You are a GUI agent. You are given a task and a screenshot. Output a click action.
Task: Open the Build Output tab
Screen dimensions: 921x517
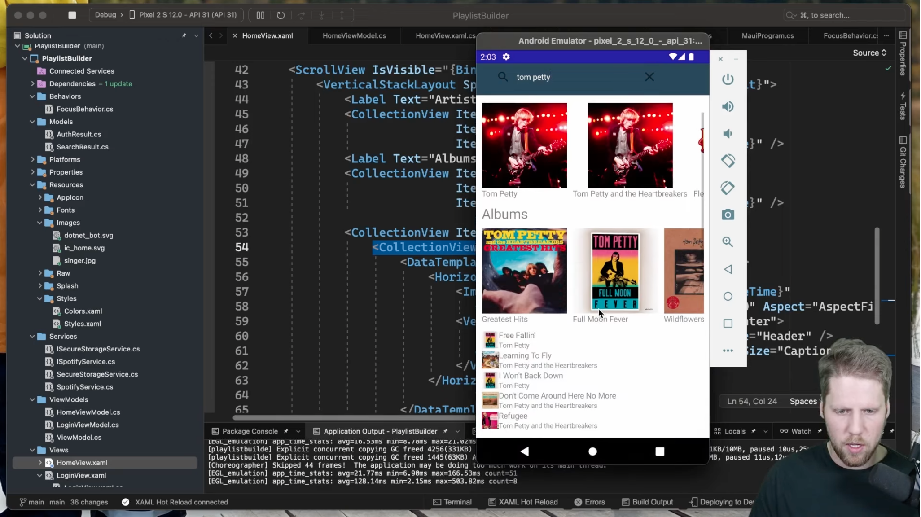click(647, 502)
